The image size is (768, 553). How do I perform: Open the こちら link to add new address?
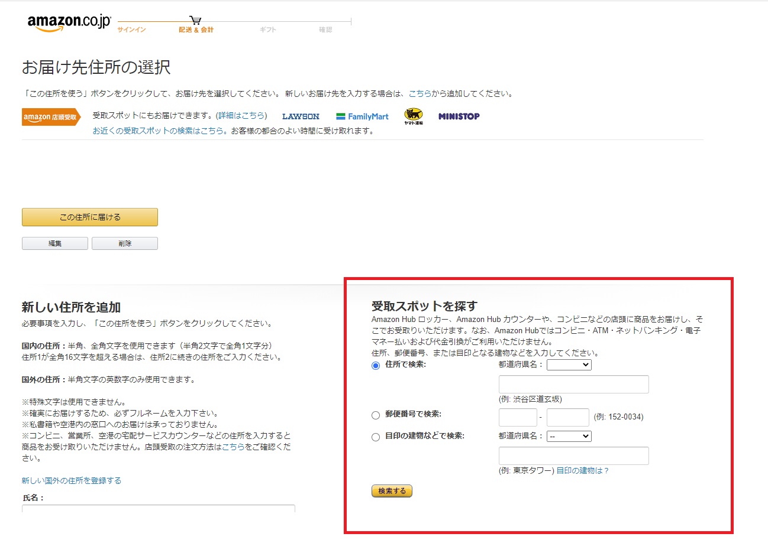click(x=420, y=93)
